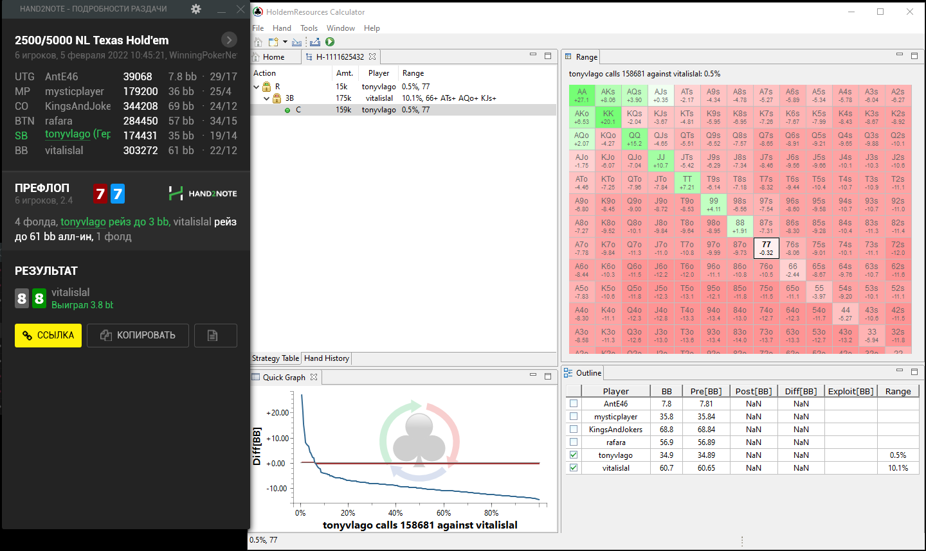The height and width of the screenshot is (551, 926).
Task: Click the Home icon in HoldemResources toolbar
Action: 258,42
